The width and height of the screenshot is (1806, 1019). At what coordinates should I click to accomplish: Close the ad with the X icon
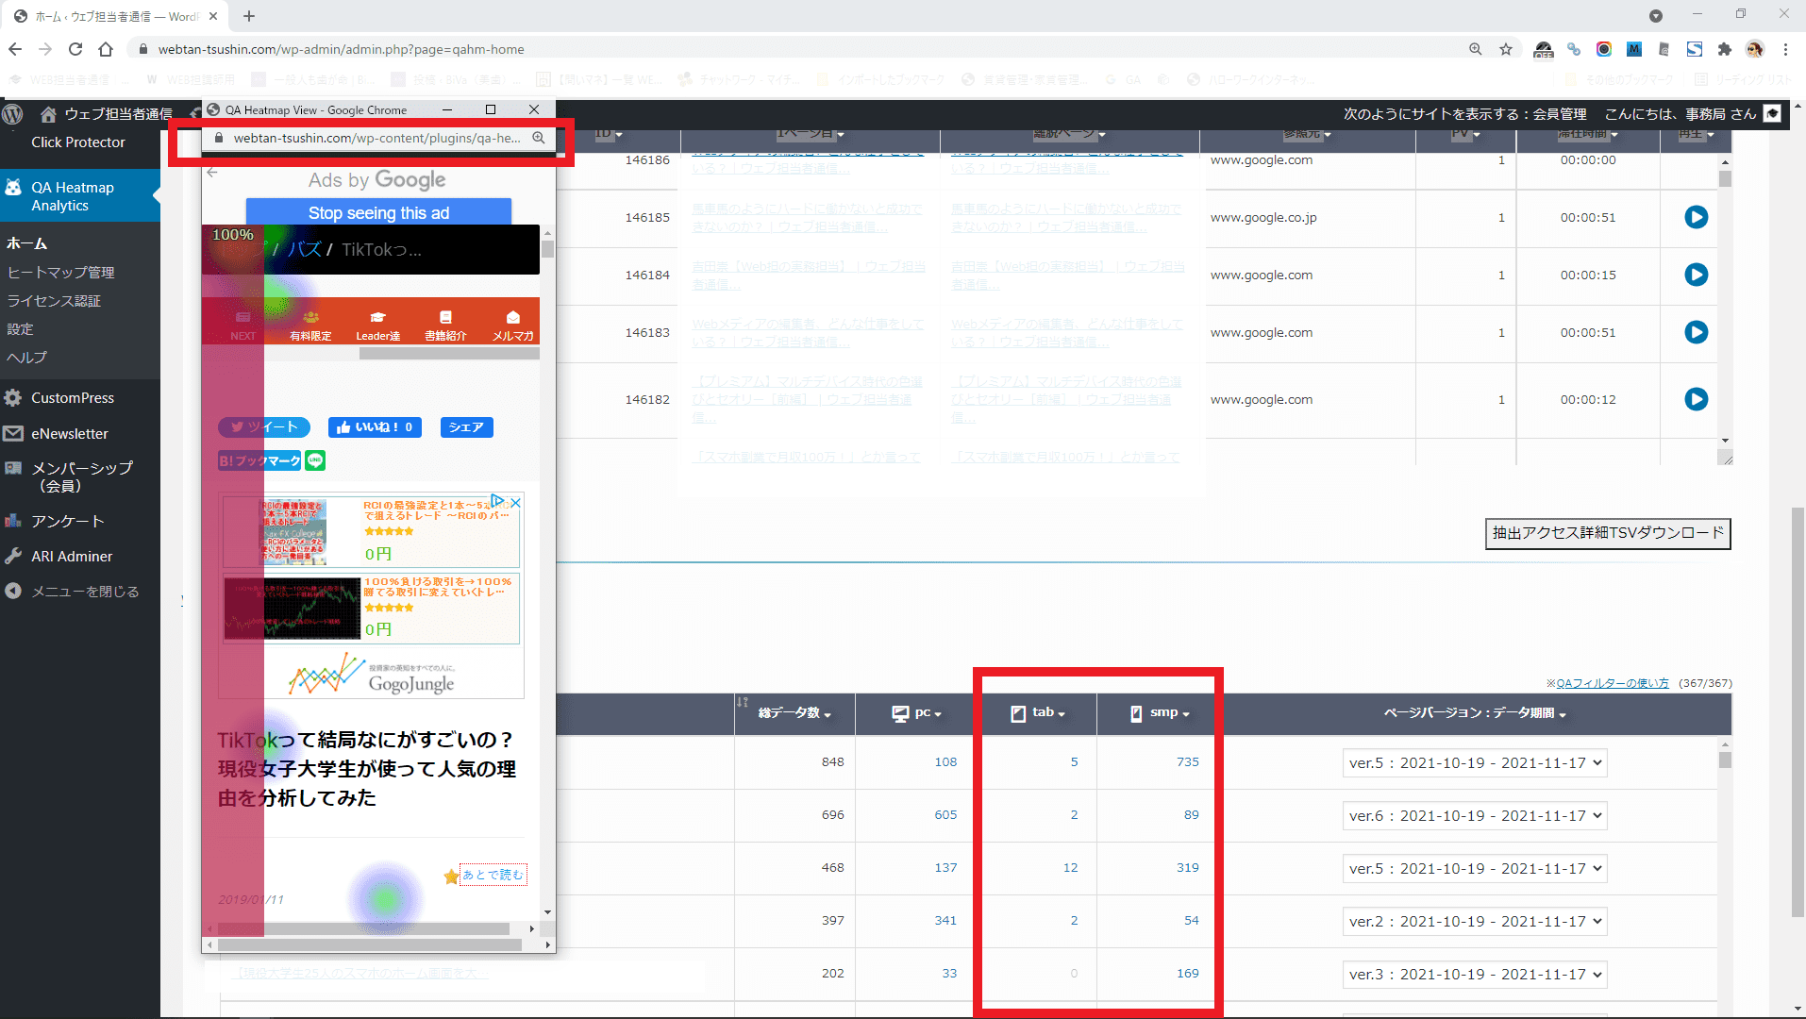(515, 503)
